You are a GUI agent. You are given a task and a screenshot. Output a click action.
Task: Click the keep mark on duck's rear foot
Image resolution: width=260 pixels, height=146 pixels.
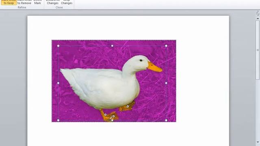click(x=128, y=106)
